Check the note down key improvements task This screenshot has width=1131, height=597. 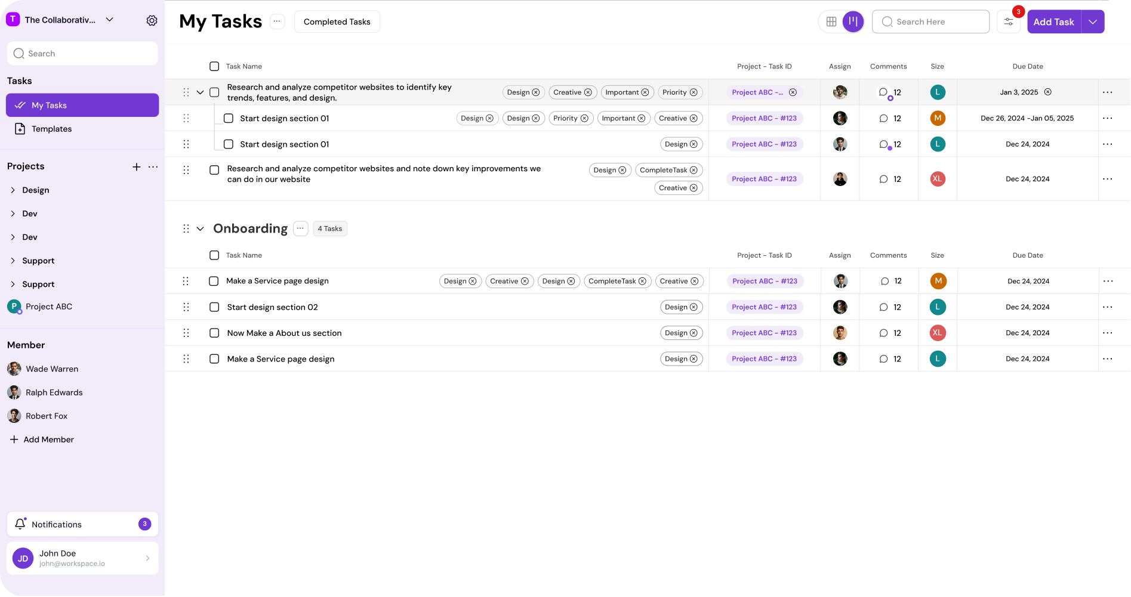pos(214,171)
